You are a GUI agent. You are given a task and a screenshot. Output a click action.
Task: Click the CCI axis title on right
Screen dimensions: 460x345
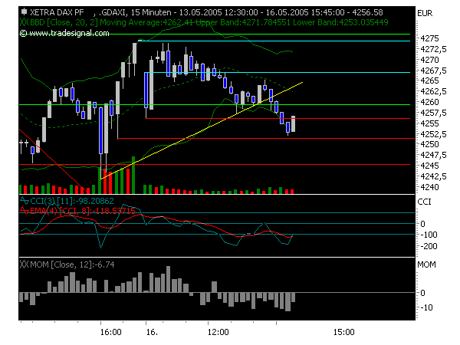click(x=424, y=202)
